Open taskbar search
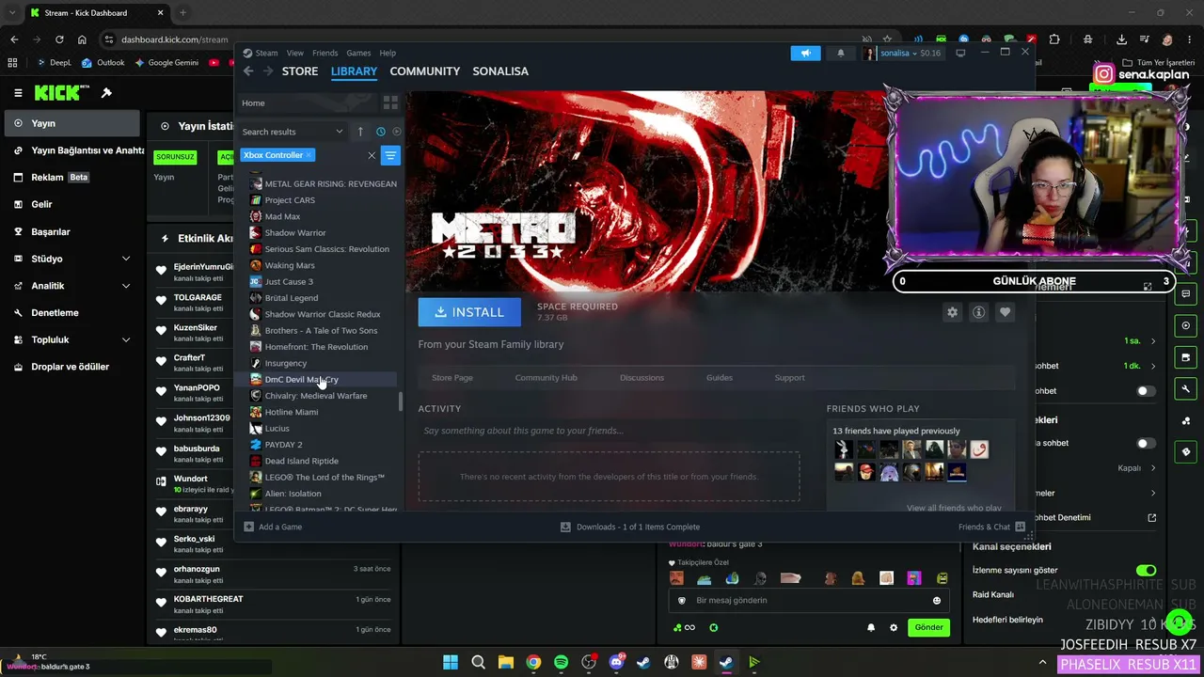Viewport: 1204px width, 677px height. coord(478,662)
